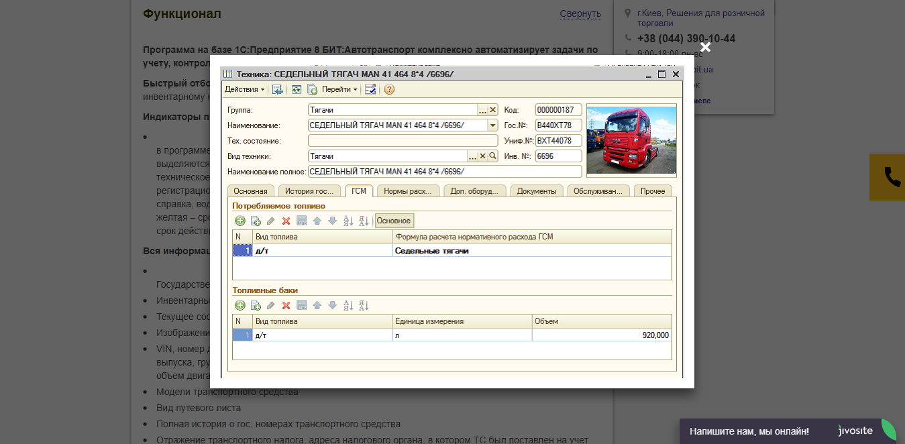Click the help question mark icon
Screen dimensions: 905x444
[389, 89]
